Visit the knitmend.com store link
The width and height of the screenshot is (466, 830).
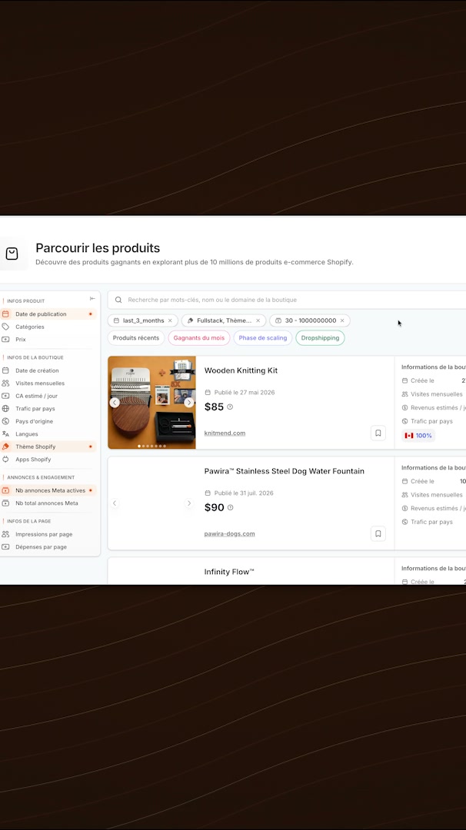225,433
